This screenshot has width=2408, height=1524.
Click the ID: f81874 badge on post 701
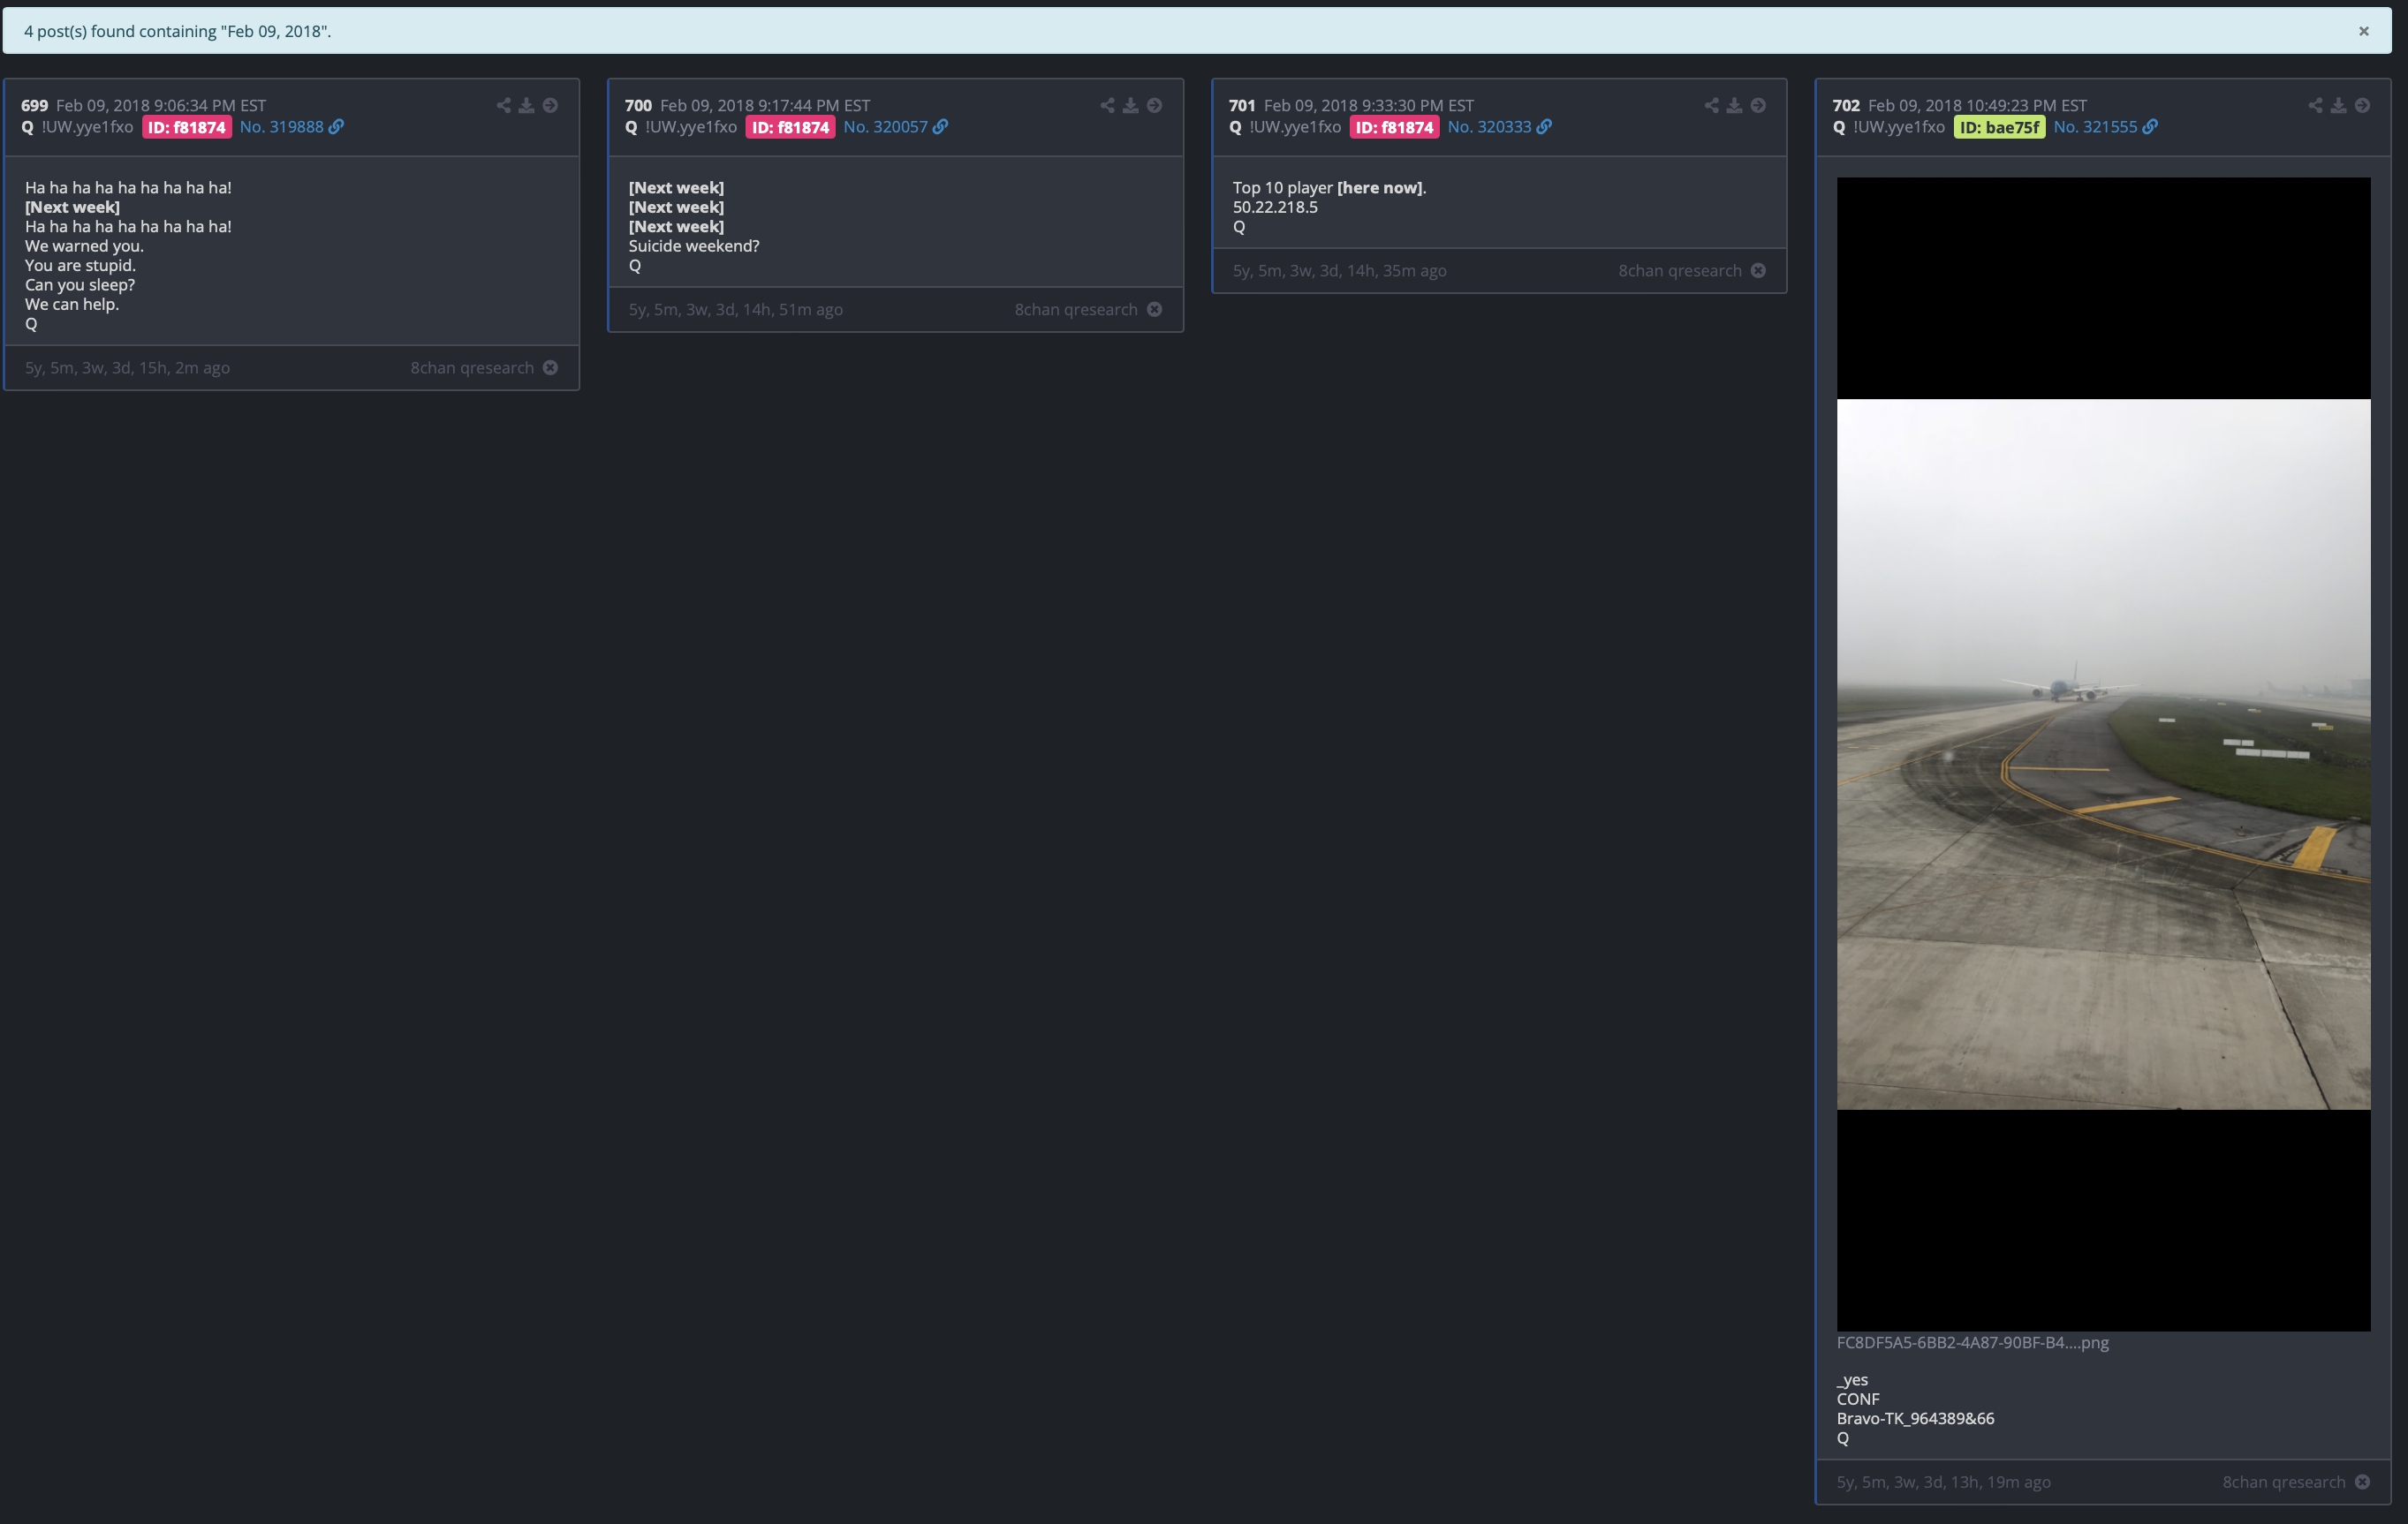tap(1394, 127)
